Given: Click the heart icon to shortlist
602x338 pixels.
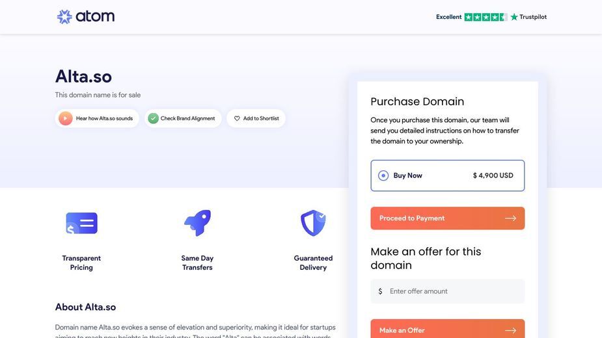Looking at the screenshot, I should point(237,118).
